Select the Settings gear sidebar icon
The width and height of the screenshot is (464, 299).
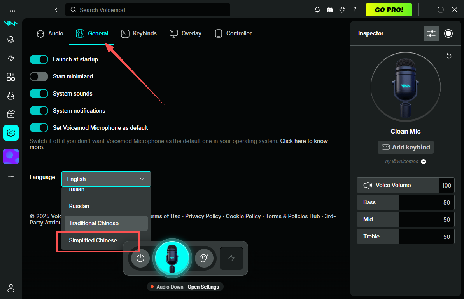coord(11,133)
